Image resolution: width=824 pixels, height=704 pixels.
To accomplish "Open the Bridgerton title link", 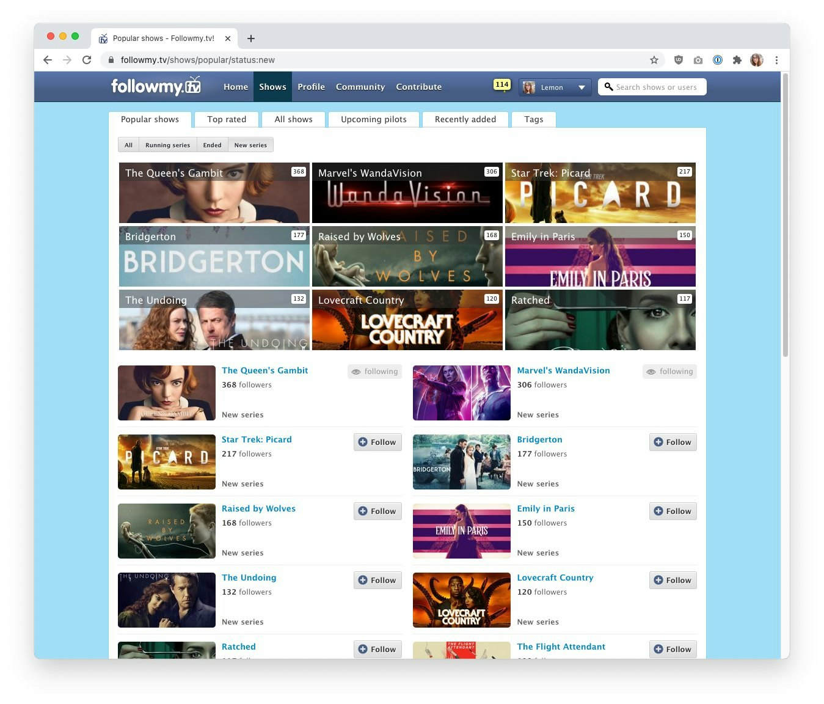I will [539, 439].
